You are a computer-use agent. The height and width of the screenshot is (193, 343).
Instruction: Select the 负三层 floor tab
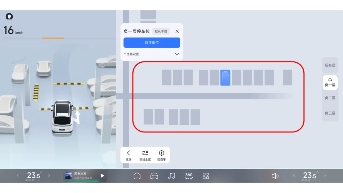click(330, 113)
